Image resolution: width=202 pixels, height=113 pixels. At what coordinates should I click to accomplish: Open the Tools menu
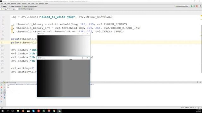pyautogui.click(x=33, y=3)
